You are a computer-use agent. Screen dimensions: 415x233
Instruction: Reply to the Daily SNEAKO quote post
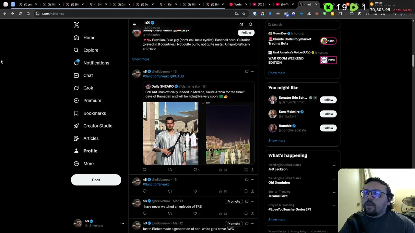pyautogui.click(x=145, y=170)
